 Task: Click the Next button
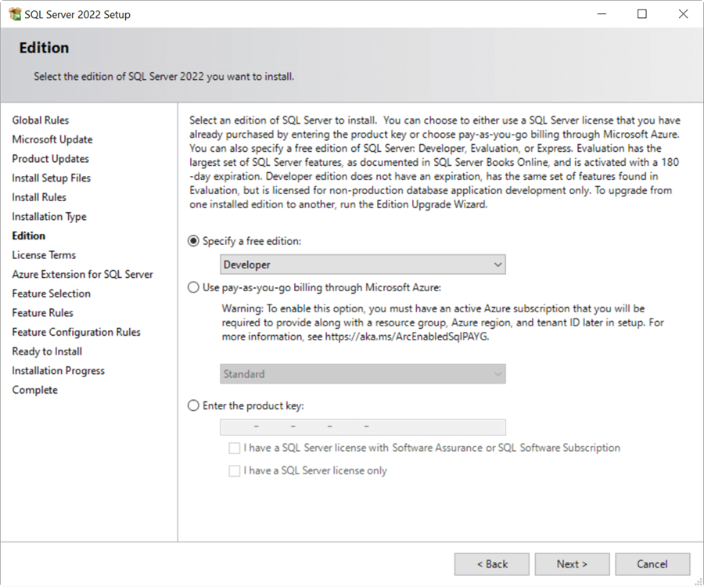pyautogui.click(x=572, y=564)
